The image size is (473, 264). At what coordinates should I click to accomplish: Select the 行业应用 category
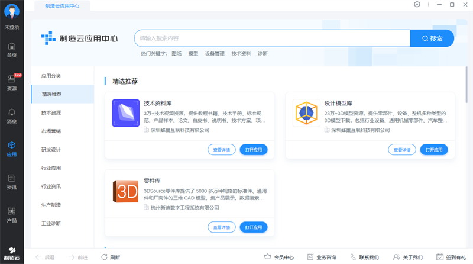tap(63, 168)
